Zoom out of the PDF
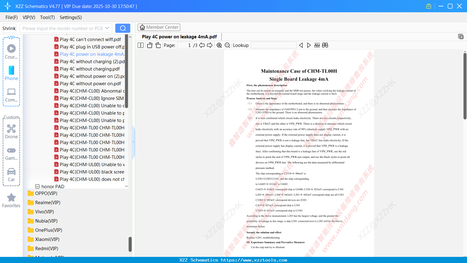The height and width of the screenshot is (263, 467). [228, 45]
